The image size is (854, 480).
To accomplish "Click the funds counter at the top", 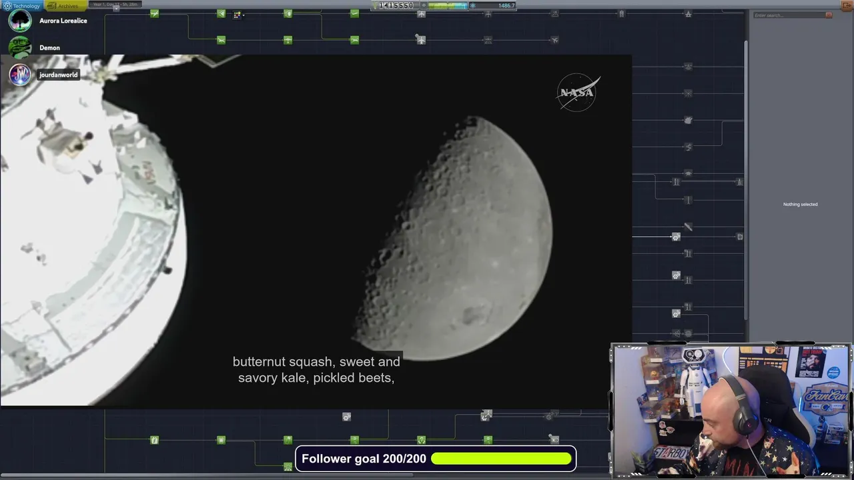I will (x=396, y=5).
